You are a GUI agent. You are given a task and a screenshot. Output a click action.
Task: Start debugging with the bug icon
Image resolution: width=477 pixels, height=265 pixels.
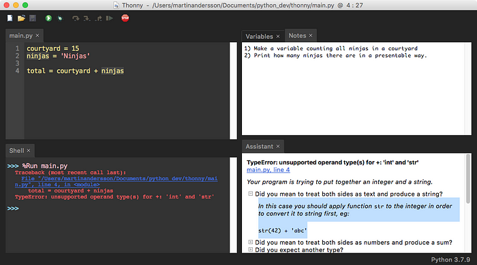pyautogui.click(x=60, y=18)
